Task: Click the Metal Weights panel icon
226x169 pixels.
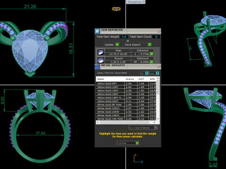Action: 97,67
